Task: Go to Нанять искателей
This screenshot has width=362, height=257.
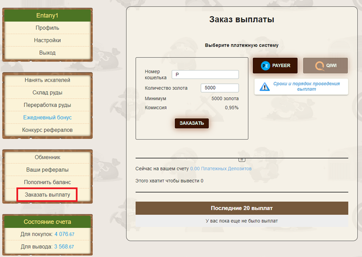Action: click(x=48, y=80)
